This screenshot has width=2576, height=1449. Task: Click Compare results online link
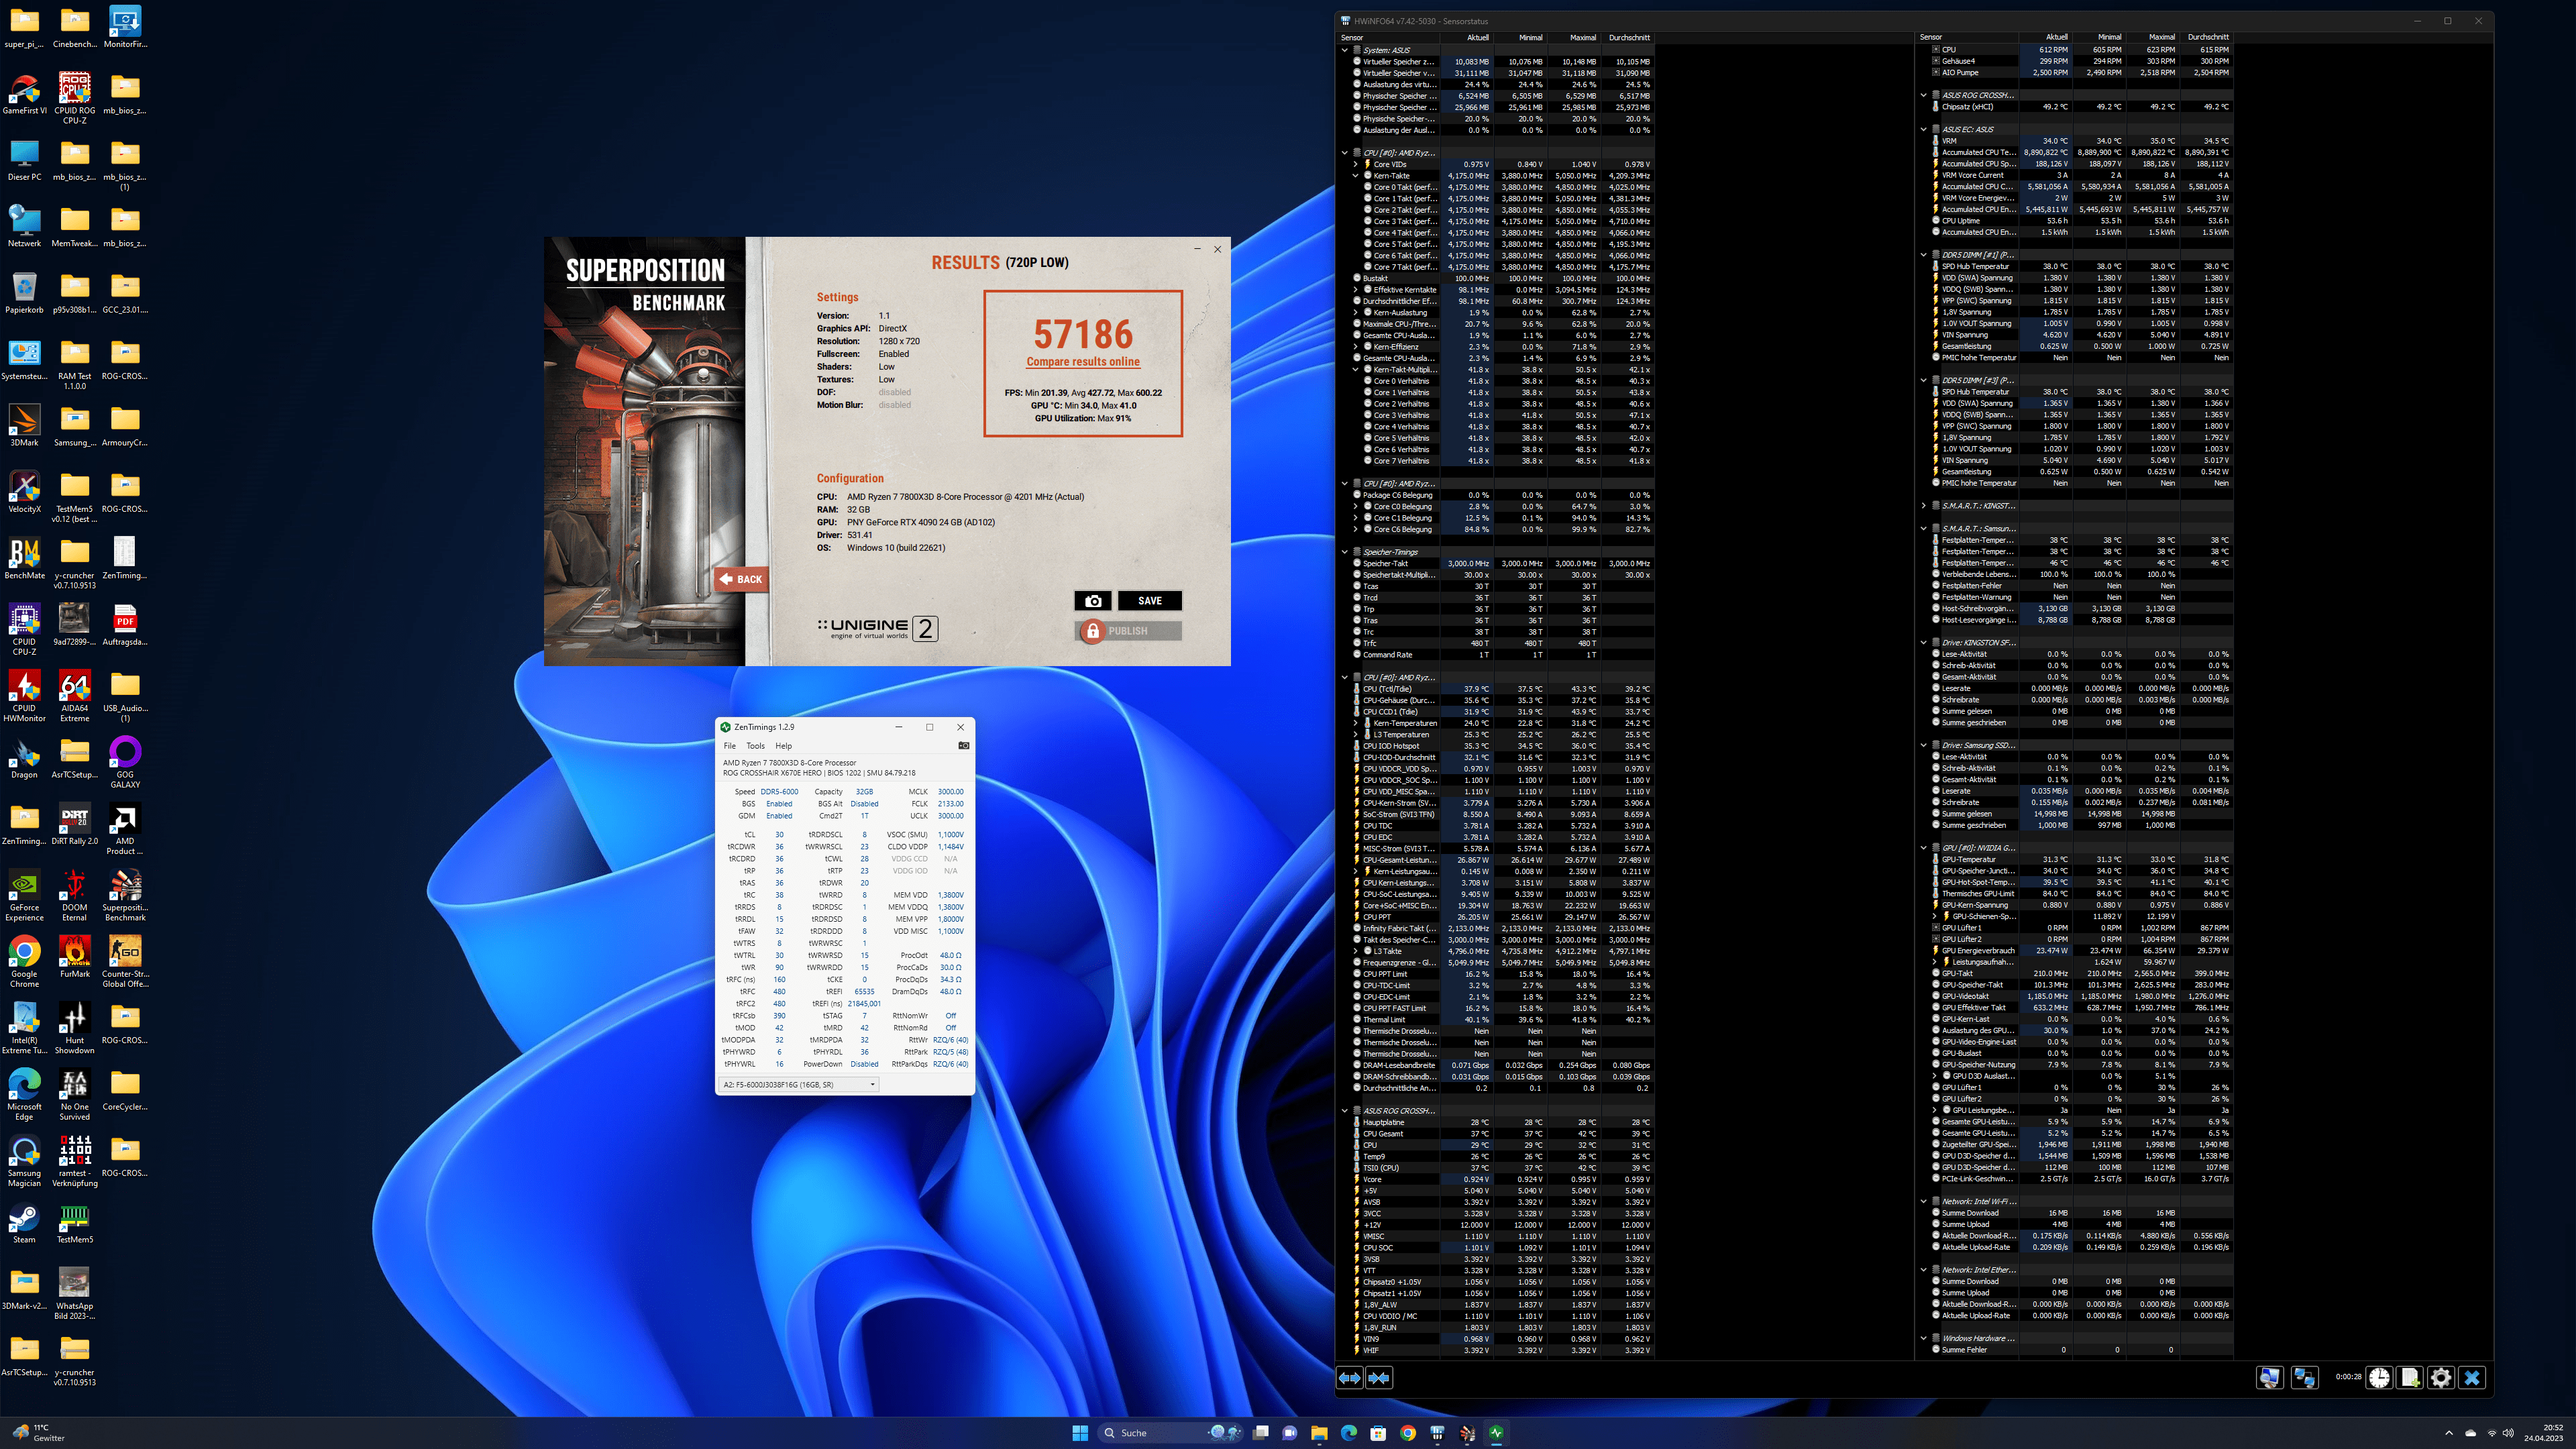coord(1083,362)
